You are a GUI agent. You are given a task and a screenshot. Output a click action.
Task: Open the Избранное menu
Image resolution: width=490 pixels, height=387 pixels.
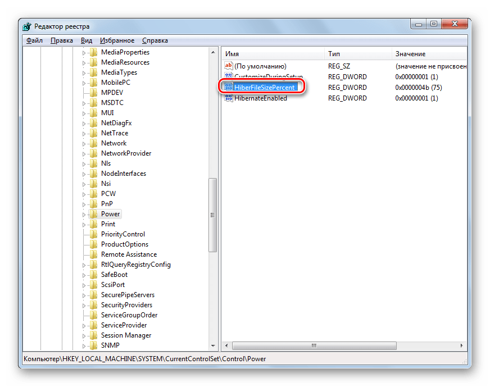(117, 40)
